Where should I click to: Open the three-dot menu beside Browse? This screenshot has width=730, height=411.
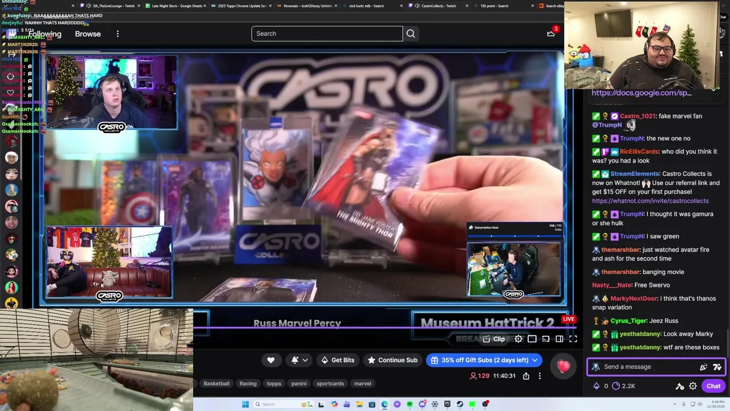[117, 34]
